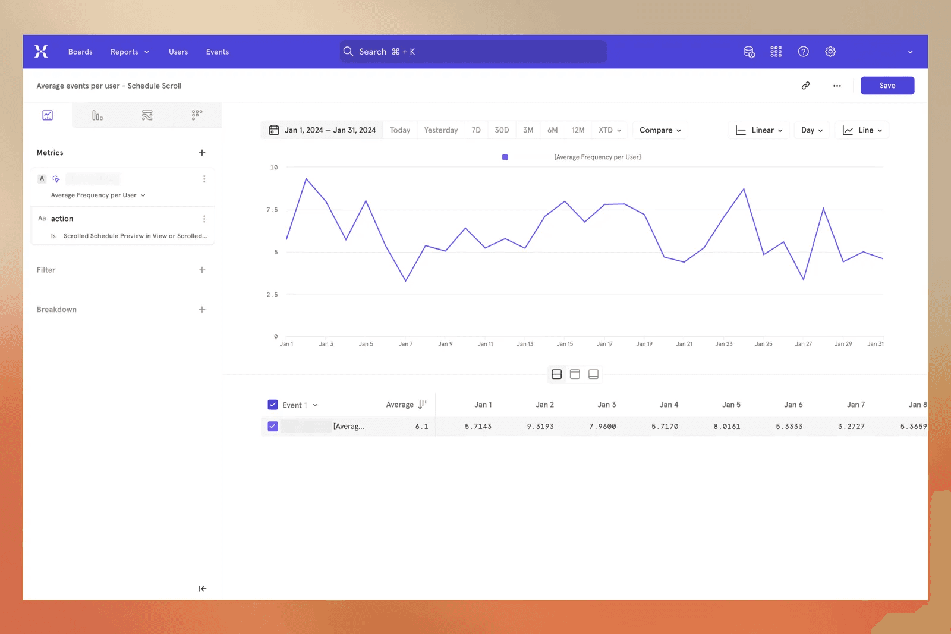
Task: Open metric A options three-dot menu
Action: coord(204,179)
